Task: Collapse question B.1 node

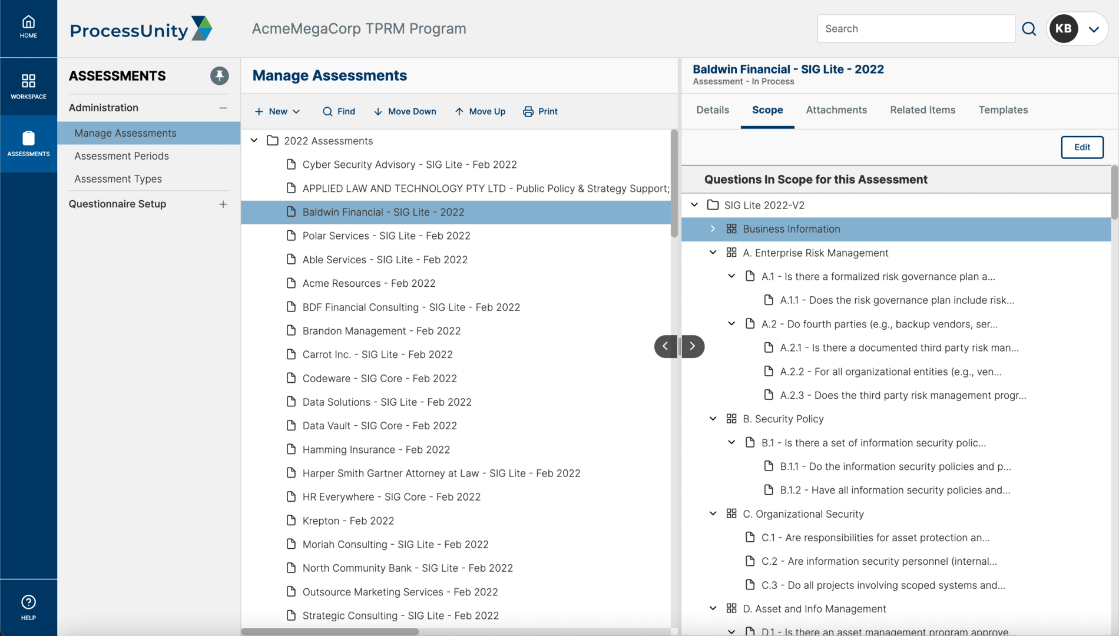Action: [731, 442]
